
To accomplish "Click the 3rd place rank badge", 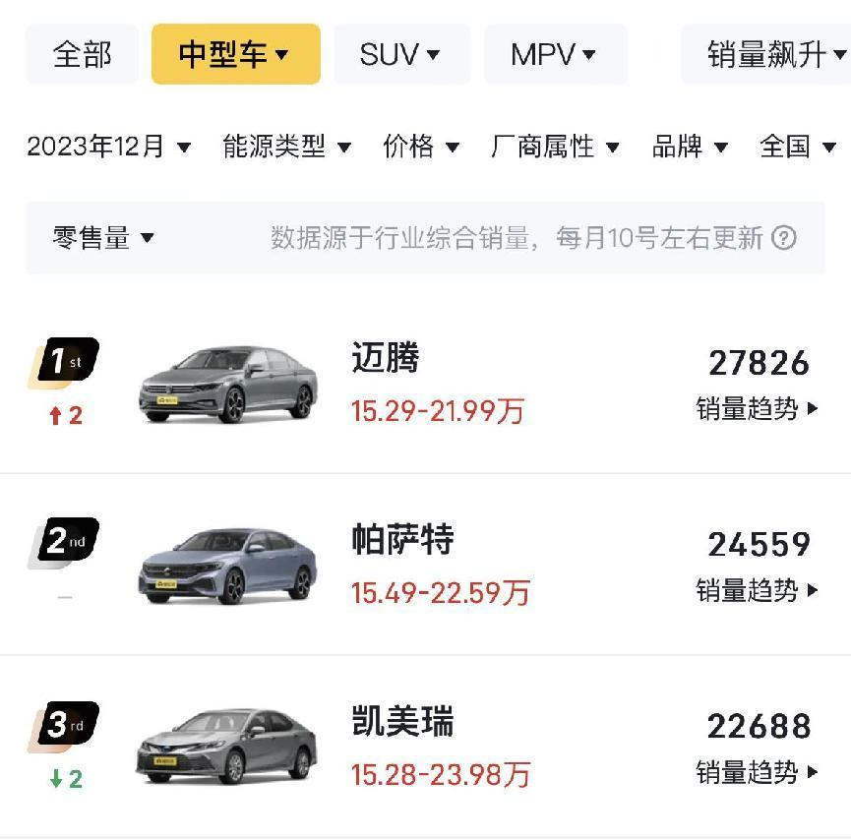I will pyautogui.click(x=64, y=727).
